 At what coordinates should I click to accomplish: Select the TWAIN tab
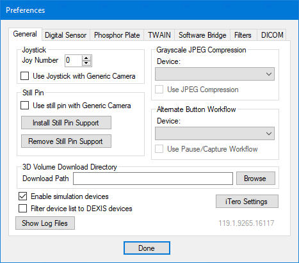(159, 35)
